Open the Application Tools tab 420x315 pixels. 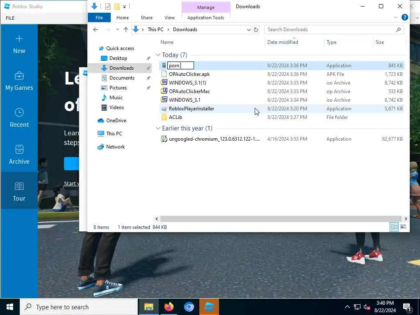[x=205, y=18]
